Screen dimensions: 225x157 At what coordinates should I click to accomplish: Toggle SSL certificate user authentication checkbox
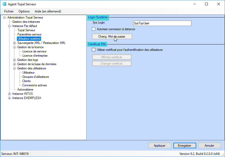93,50
